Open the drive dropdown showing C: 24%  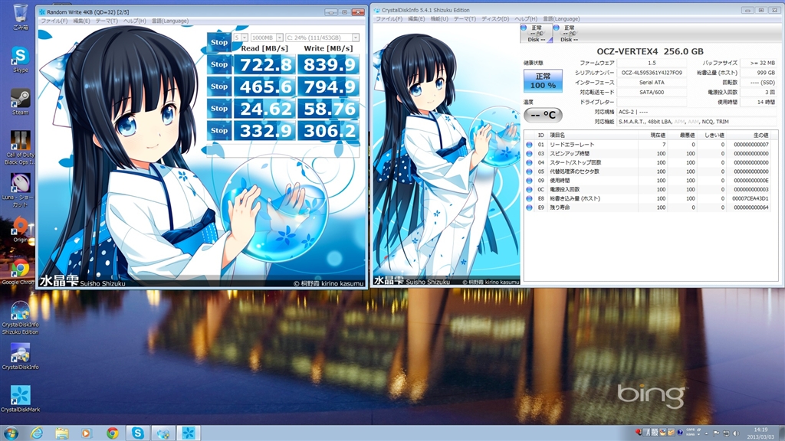322,38
